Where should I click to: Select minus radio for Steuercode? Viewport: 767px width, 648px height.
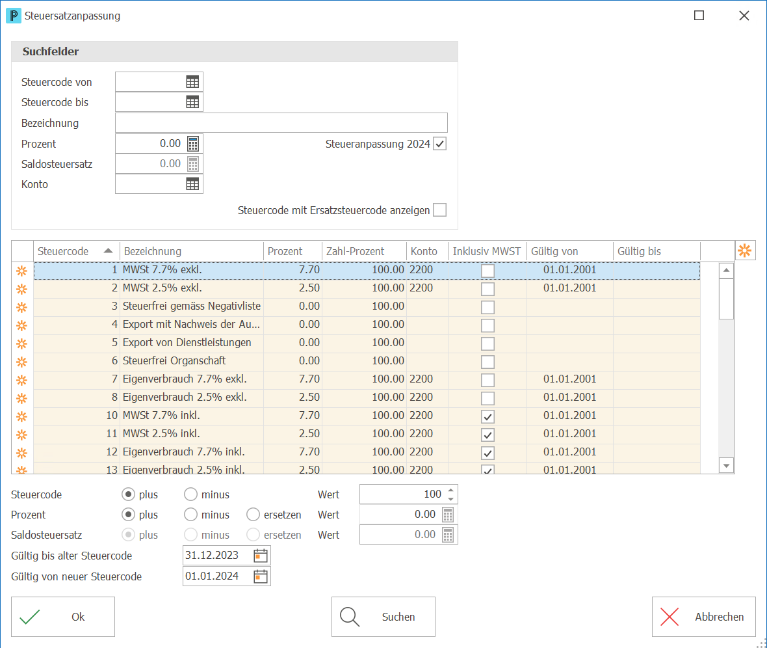(x=190, y=494)
